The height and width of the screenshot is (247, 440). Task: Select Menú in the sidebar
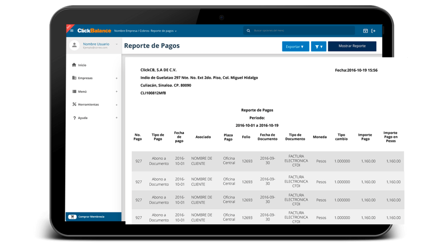[x=82, y=91]
